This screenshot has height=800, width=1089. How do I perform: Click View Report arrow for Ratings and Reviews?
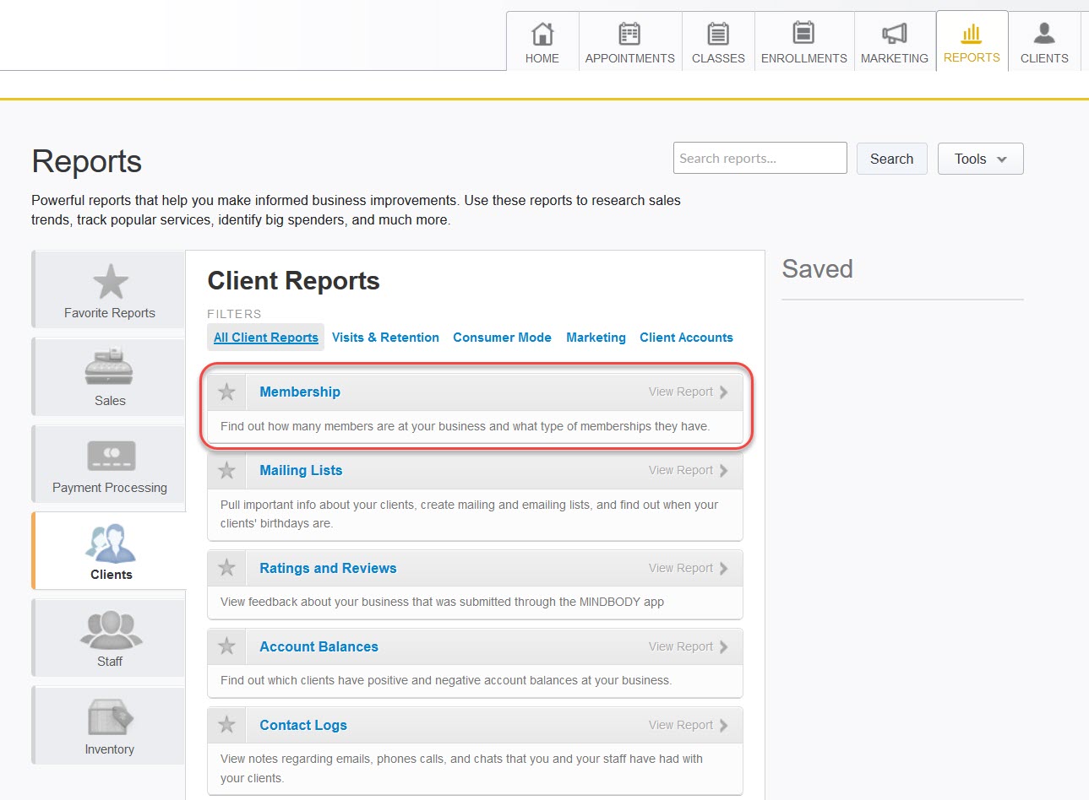point(723,568)
